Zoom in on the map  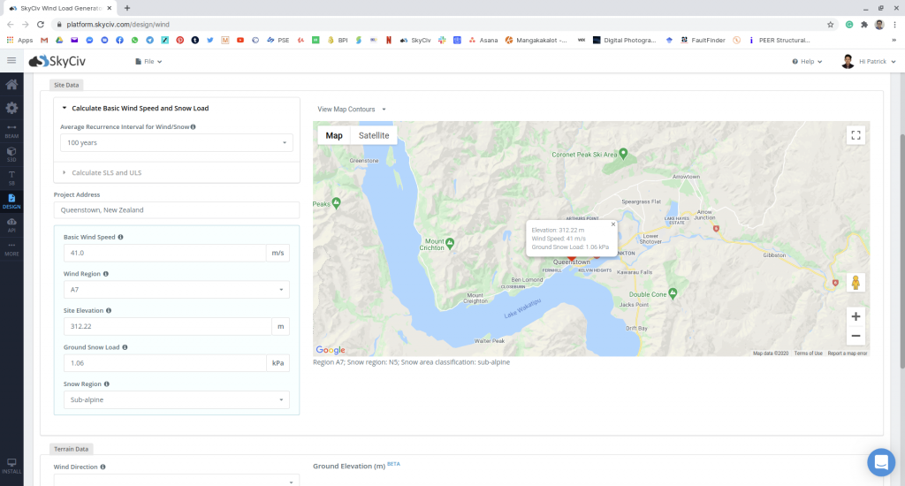click(x=855, y=315)
